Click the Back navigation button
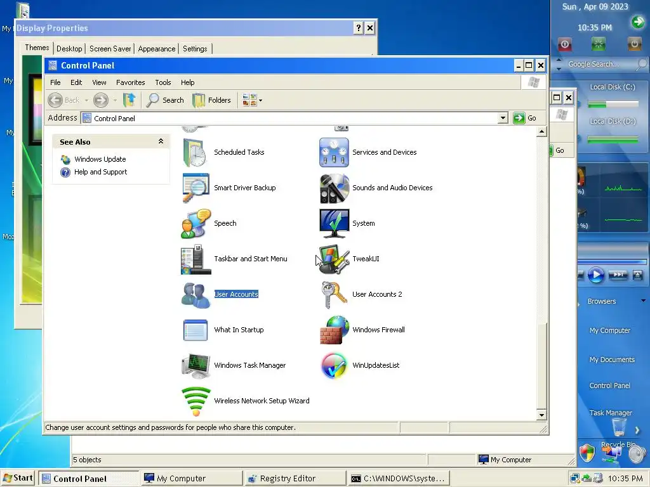The height and width of the screenshot is (487, 650). pyautogui.click(x=64, y=100)
